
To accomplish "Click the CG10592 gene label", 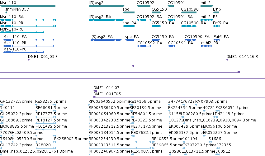I will click(145, 3).
